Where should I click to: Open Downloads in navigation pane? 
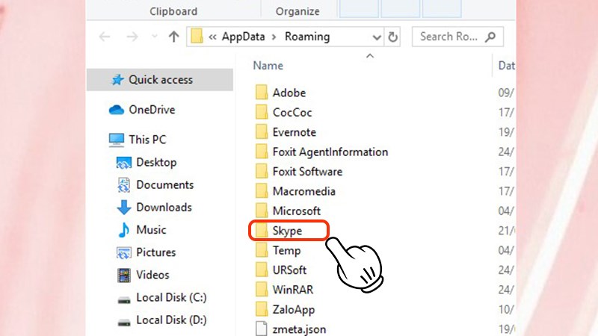(164, 208)
